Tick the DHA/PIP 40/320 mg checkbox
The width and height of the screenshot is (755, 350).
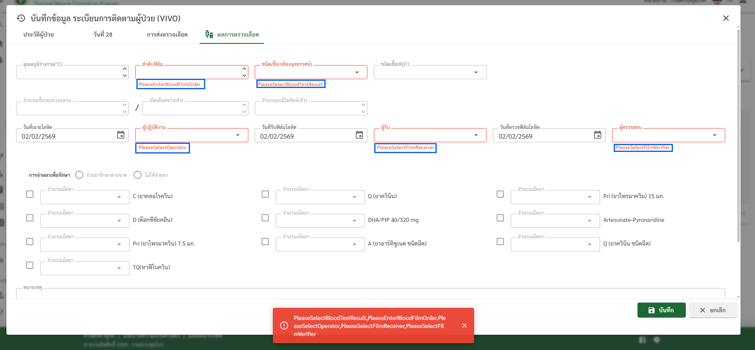pyautogui.click(x=265, y=218)
